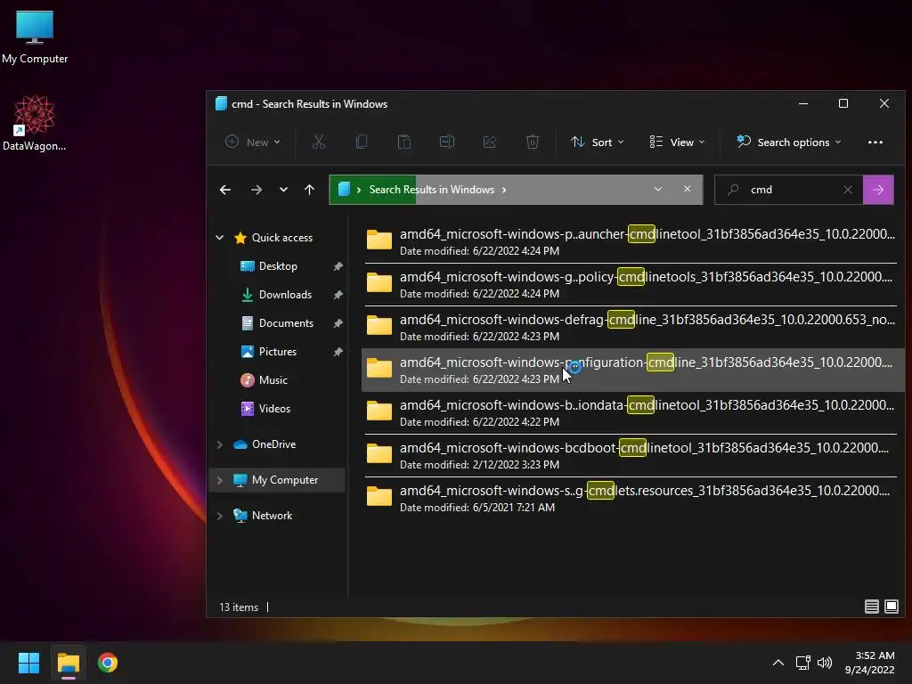Clear the cmd search text with X
Screen dimensions: 912x684
coord(848,190)
